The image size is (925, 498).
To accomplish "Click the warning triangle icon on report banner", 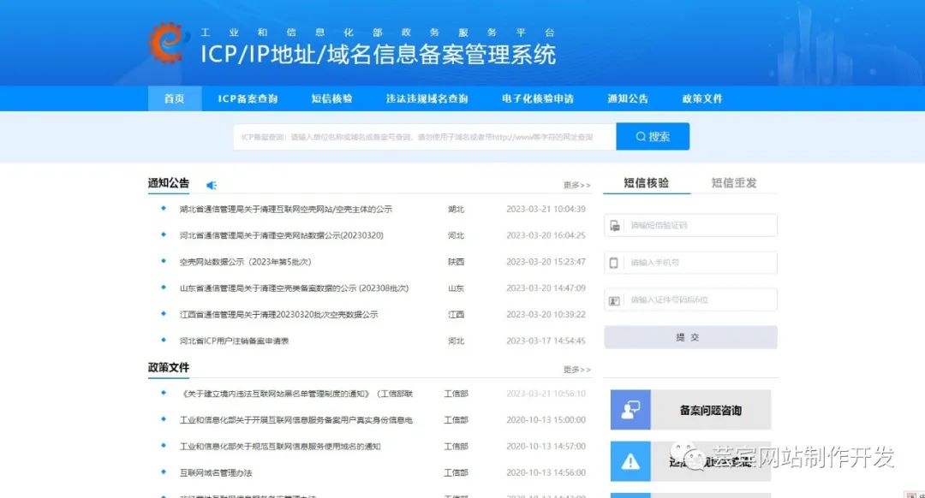I will coord(631,460).
